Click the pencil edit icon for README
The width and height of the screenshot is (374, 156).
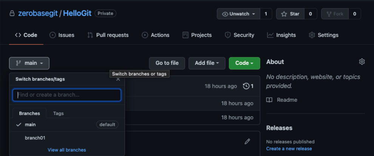(x=247, y=141)
